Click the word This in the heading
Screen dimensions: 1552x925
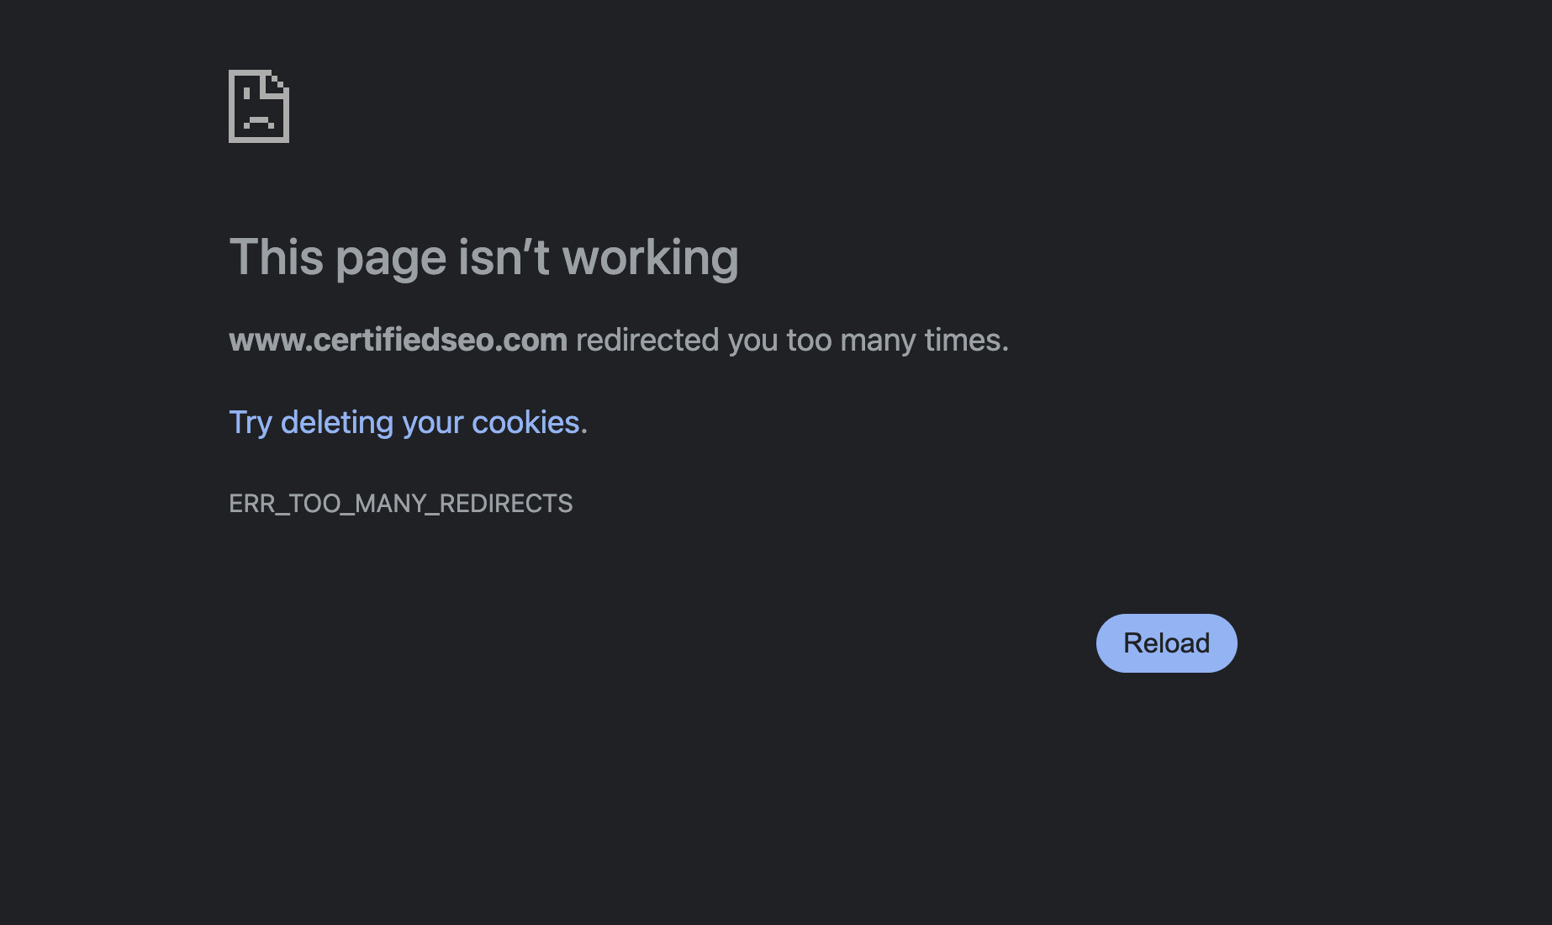277,257
